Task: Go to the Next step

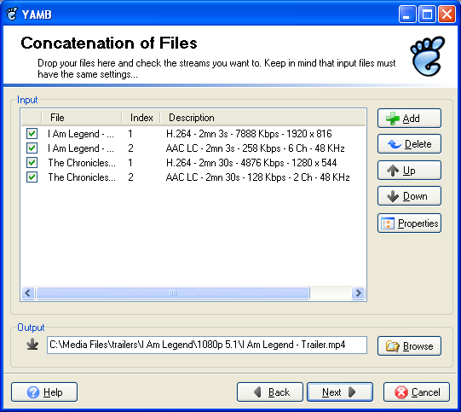Action: pos(340,392)
